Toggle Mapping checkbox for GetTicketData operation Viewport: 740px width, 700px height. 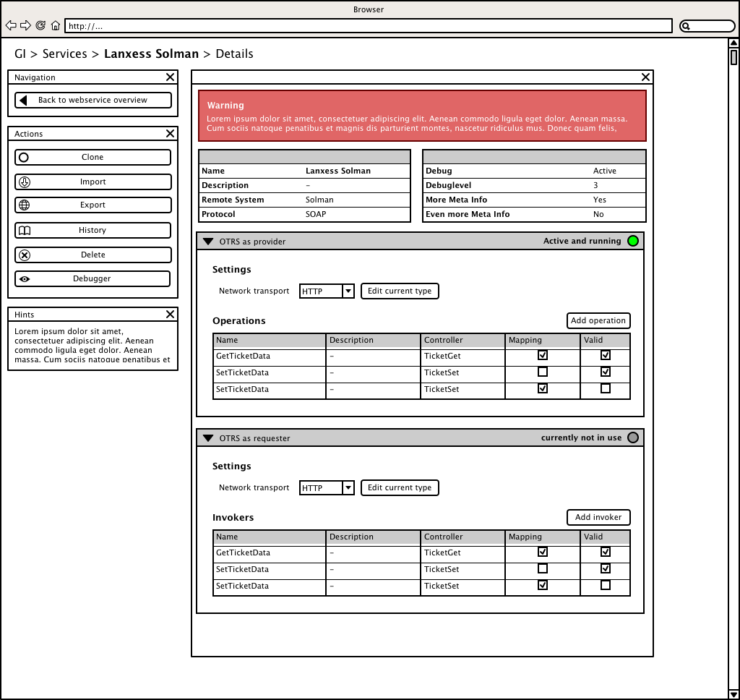(543, 355)
